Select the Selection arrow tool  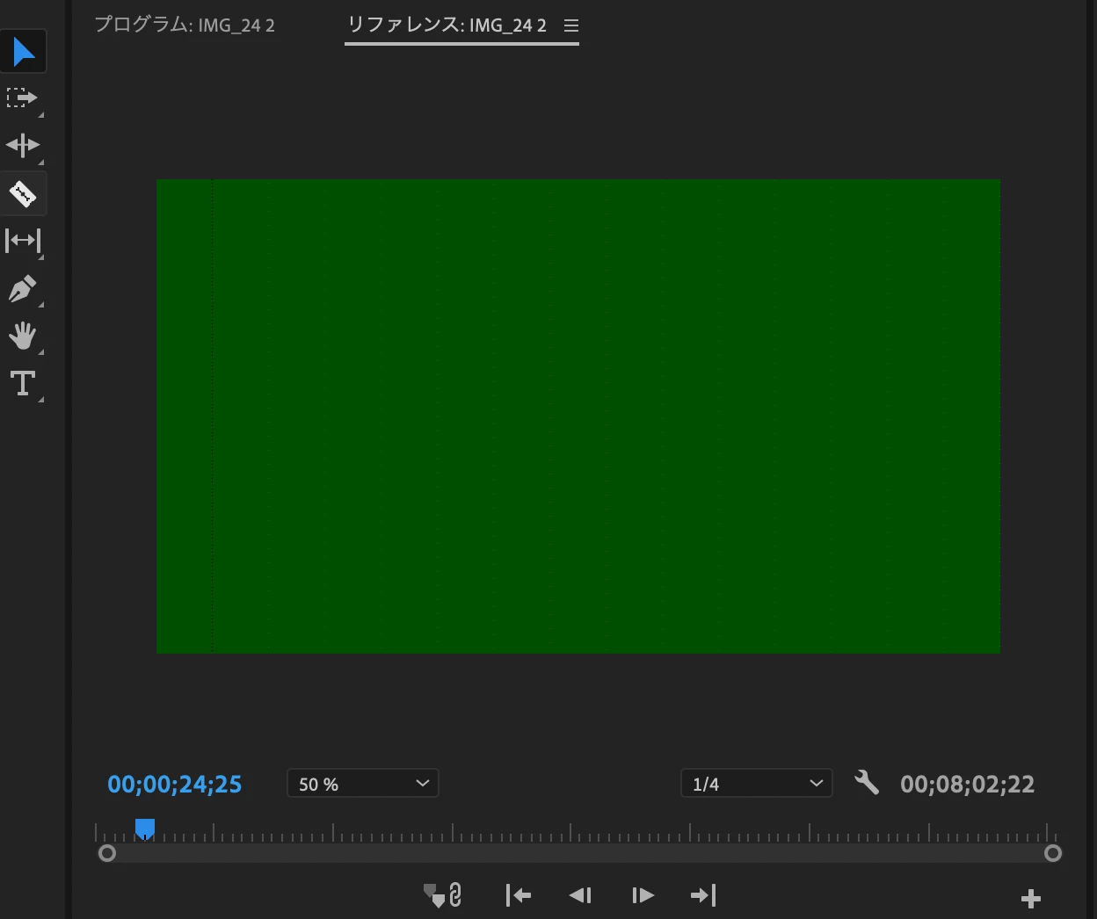coord(23,52)
